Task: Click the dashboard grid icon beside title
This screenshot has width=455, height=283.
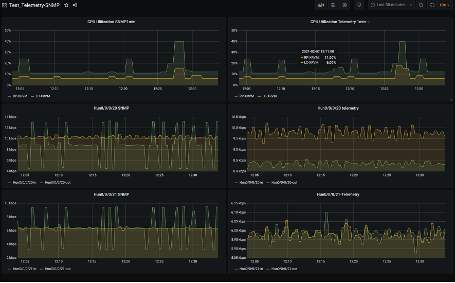Action: tap(5, 5)
